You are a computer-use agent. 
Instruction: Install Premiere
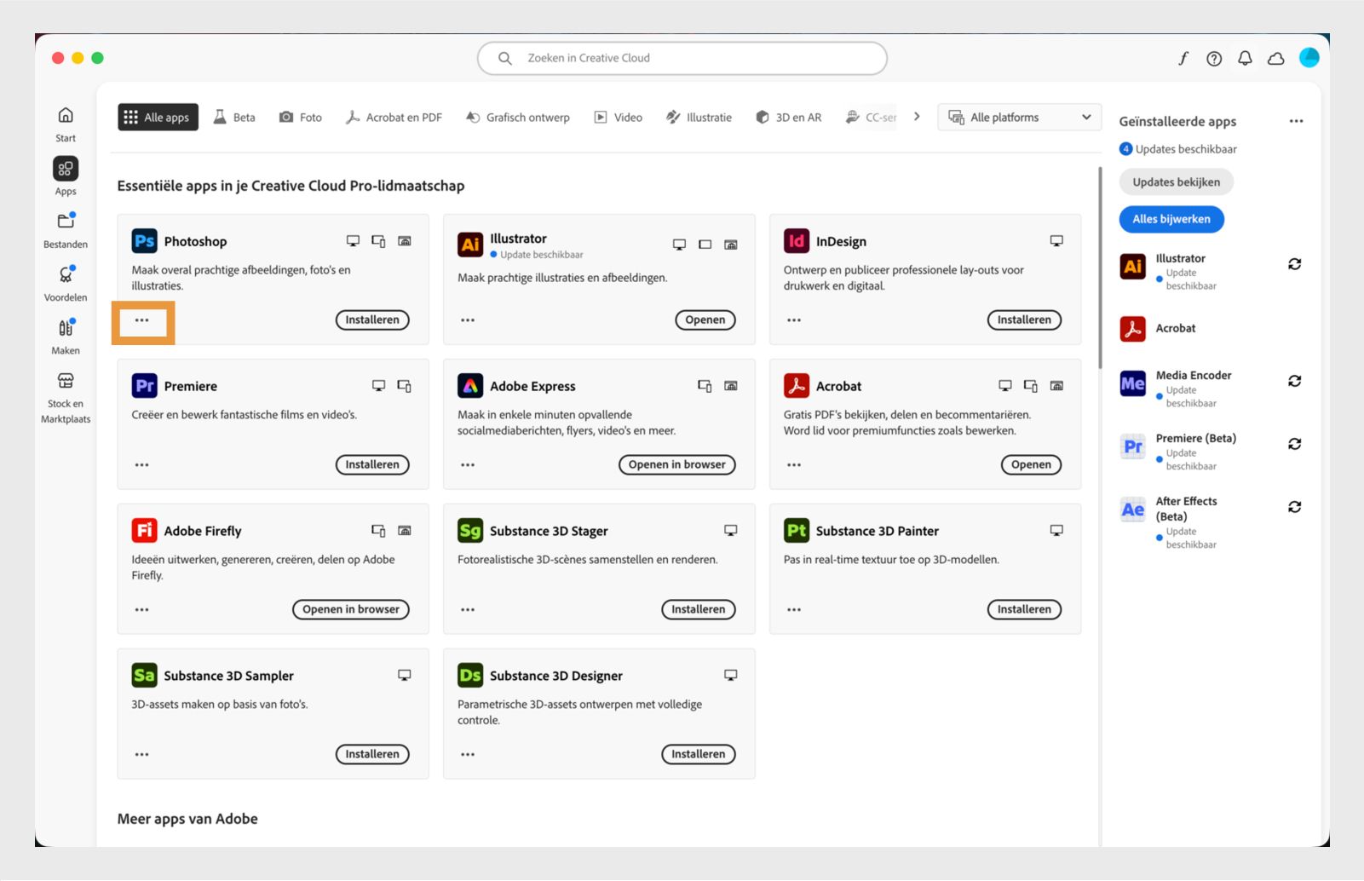pyautogui.click(x=372, y=465)
